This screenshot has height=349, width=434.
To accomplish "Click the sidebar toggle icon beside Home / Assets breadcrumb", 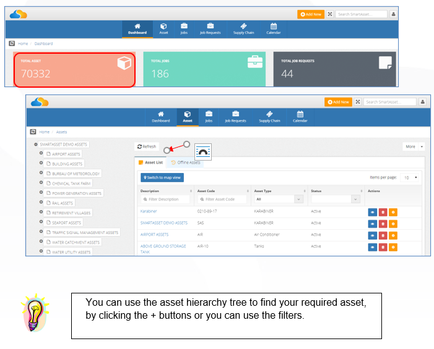I will [33, 132].
